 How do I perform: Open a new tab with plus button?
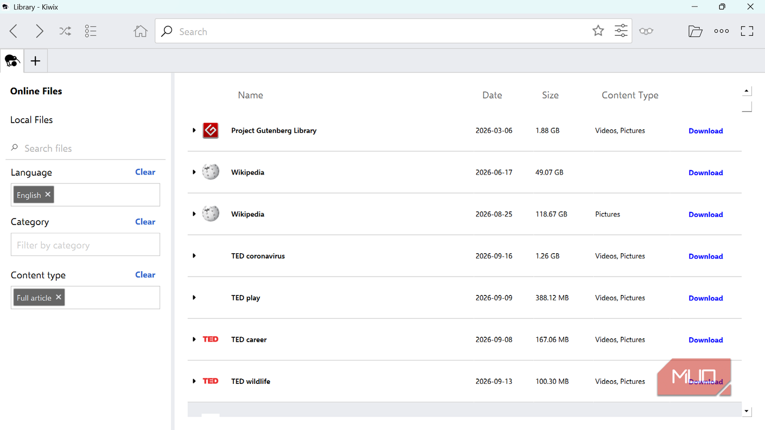[x=35, y=61]
